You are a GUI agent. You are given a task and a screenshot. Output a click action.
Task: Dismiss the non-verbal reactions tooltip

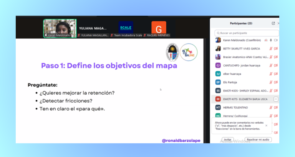(x=267, y=125)
